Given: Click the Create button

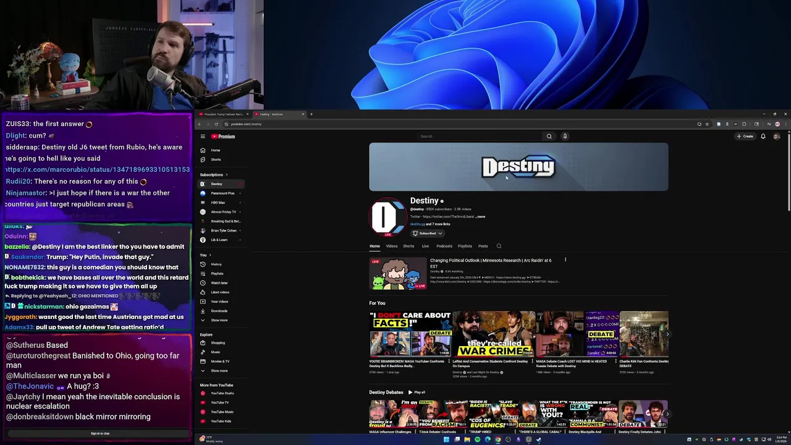Looking at the screenshot, I should point(745,137).
